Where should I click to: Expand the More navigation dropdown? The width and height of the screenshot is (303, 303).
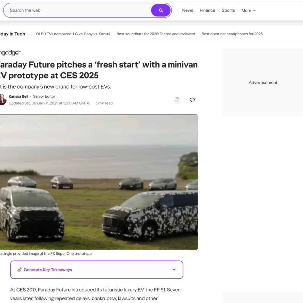pyautogui.click(x=248, y=10)
